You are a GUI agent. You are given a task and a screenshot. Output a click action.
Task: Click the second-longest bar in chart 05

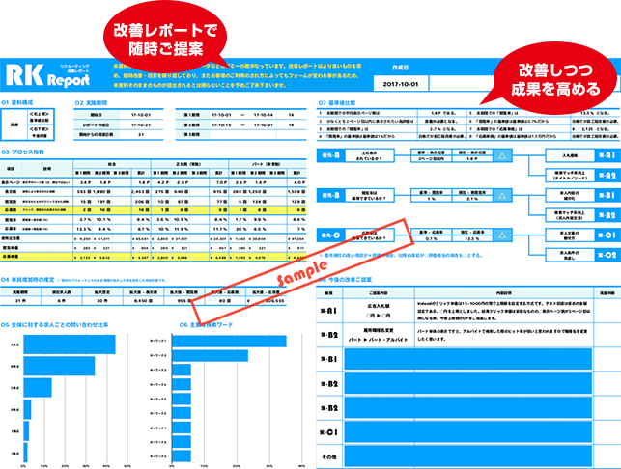pos(60,366)
